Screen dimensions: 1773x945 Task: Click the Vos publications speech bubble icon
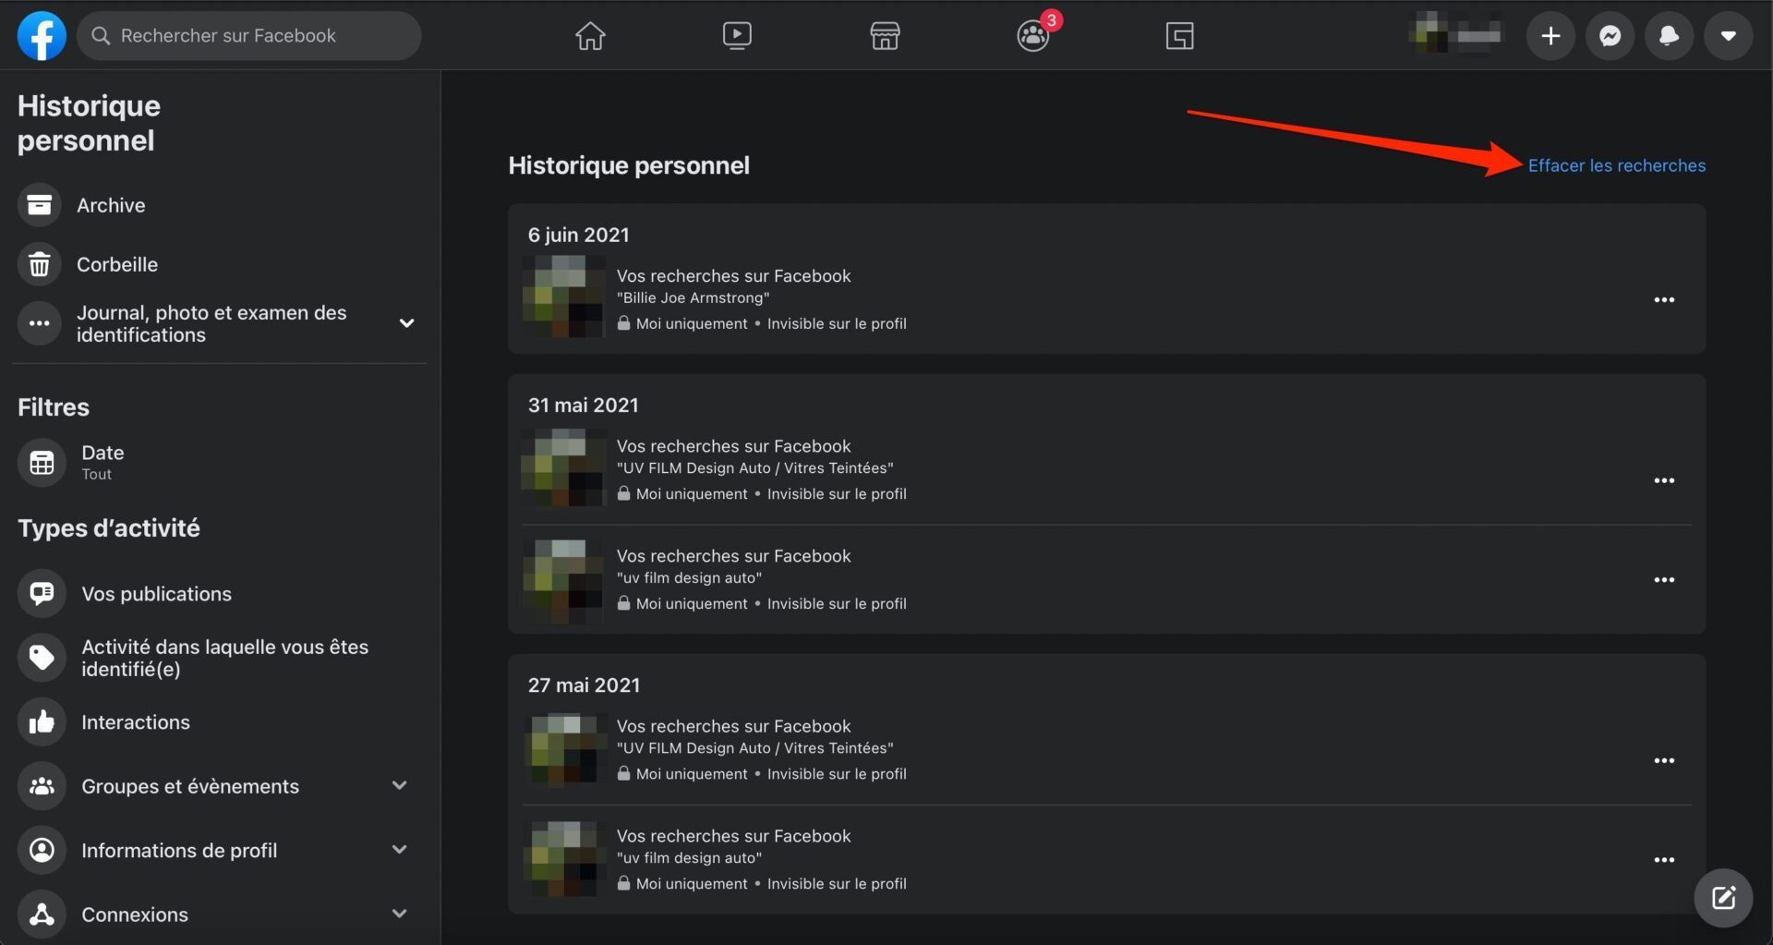click(42, 593)
